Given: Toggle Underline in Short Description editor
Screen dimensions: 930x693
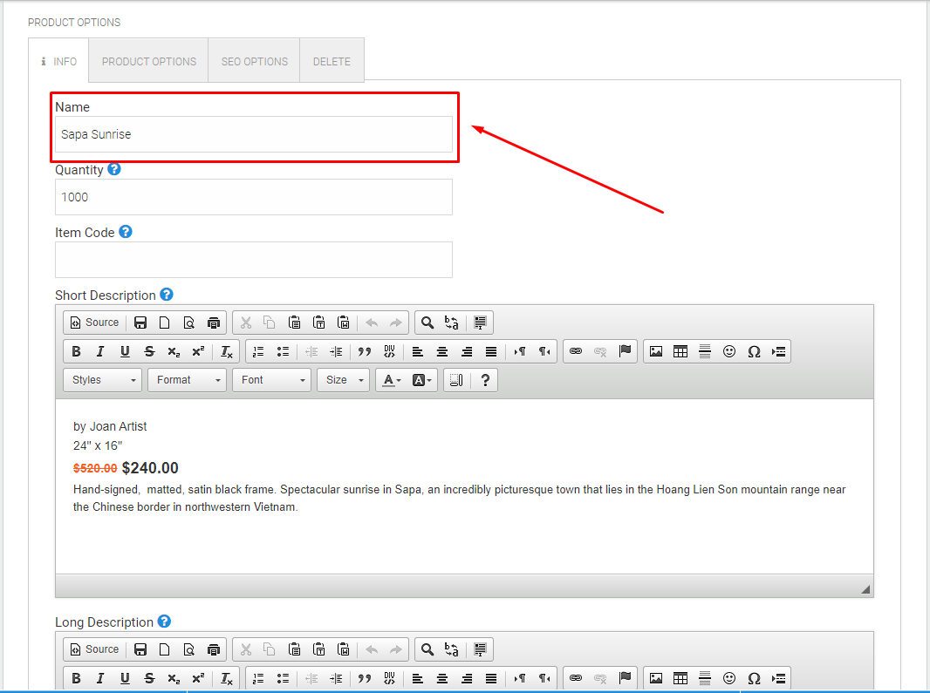Looking at the screenshot, I should click(x=125, y=351).
